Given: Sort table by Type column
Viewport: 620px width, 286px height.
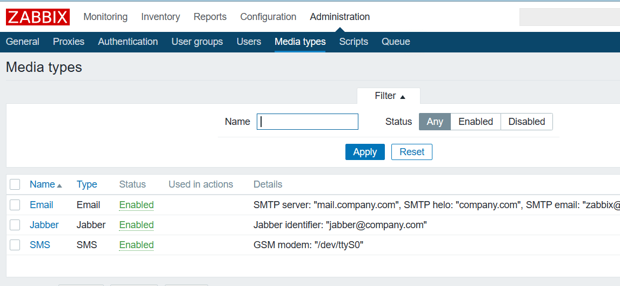Looking at the screenshot, I should (87, 184).
